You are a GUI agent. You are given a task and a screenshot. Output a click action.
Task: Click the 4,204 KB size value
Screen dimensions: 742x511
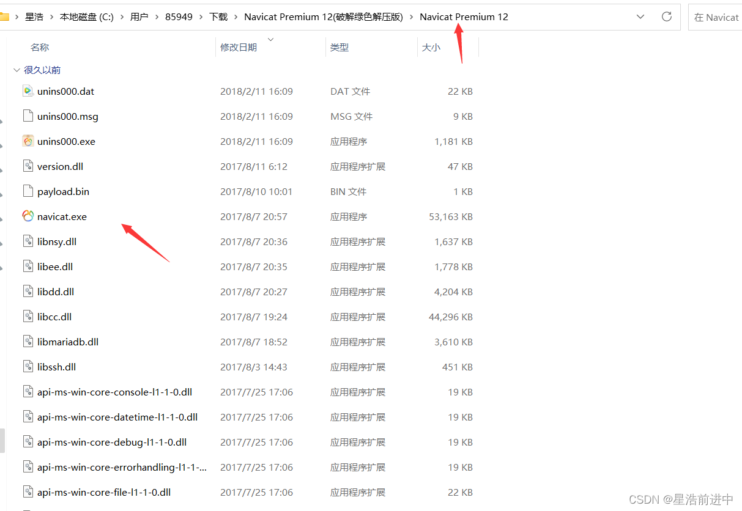453,292
